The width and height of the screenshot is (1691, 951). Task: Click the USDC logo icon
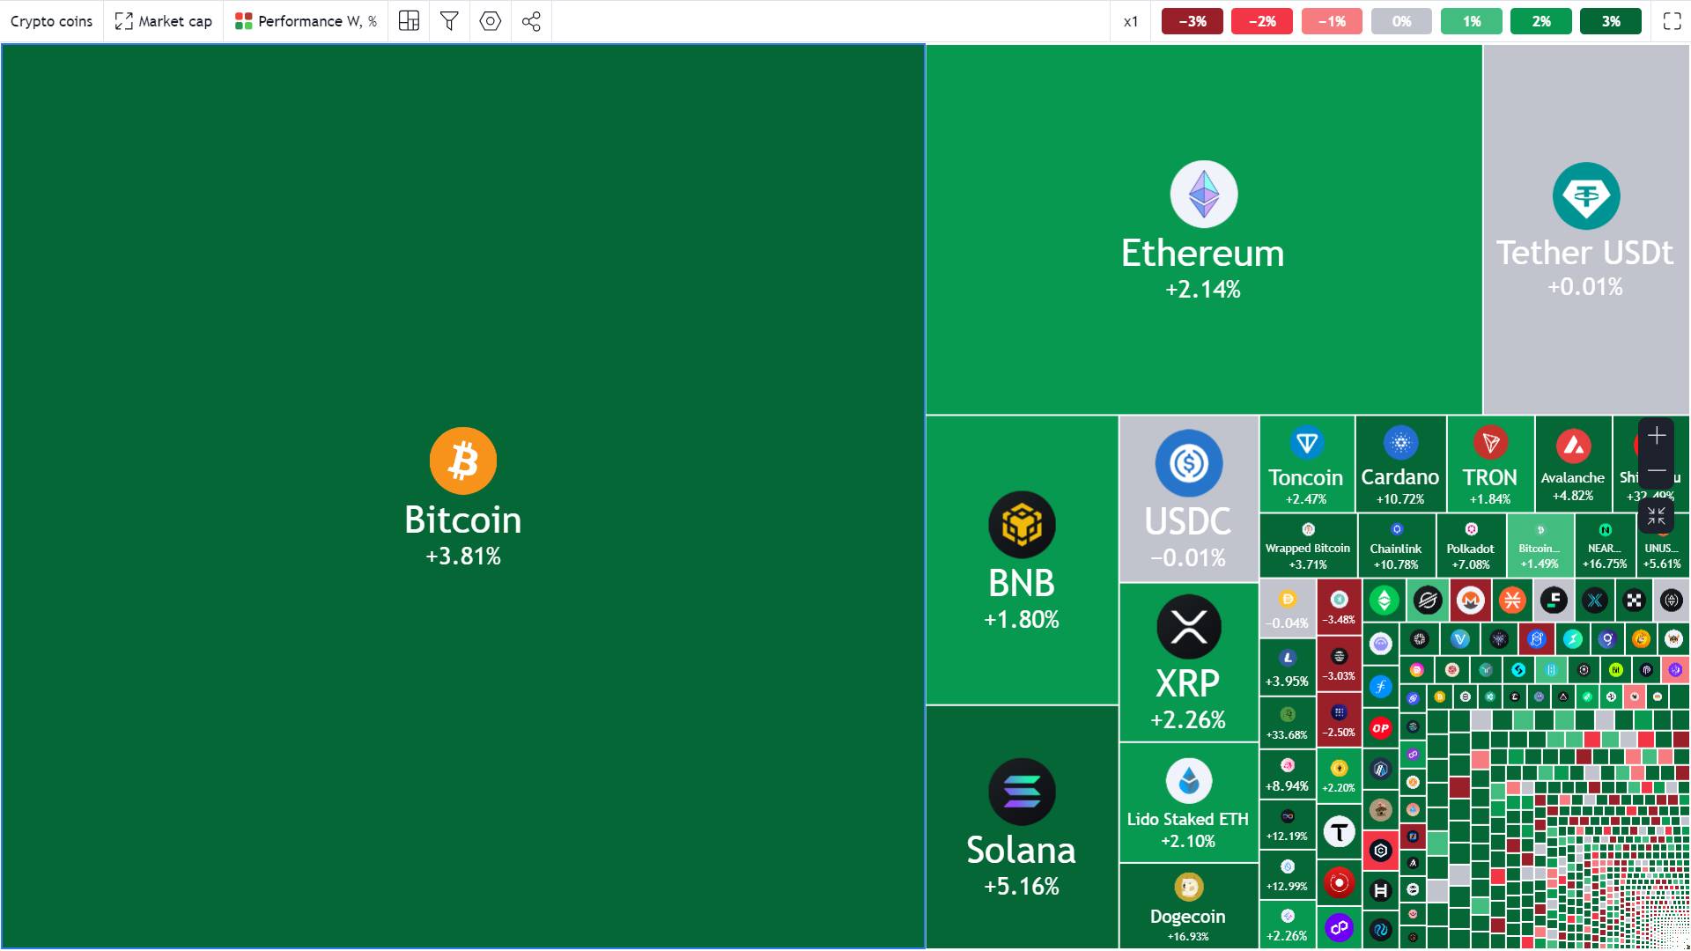1188,463
